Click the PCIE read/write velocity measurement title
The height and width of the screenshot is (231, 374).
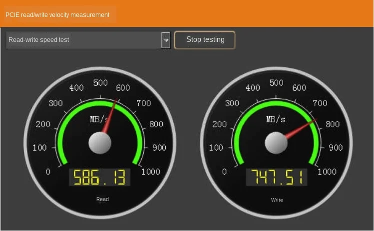[57, 15]
